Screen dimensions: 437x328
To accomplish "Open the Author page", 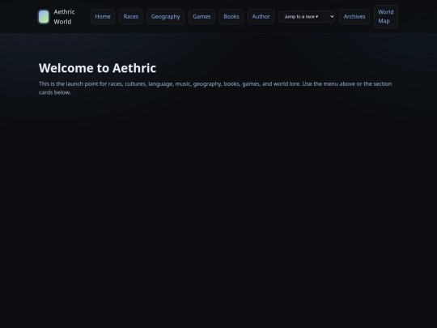I will coord(261,16).
